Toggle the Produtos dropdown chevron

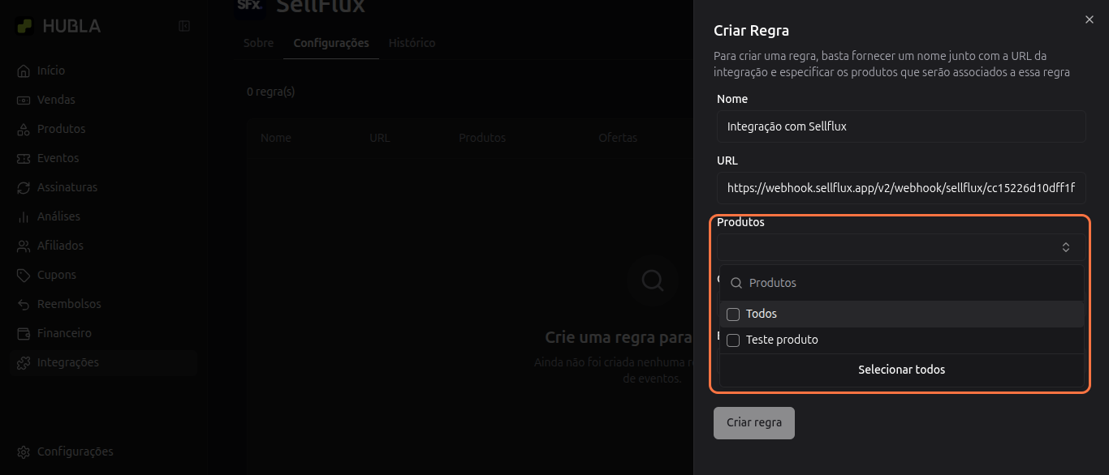point(1066,247)
